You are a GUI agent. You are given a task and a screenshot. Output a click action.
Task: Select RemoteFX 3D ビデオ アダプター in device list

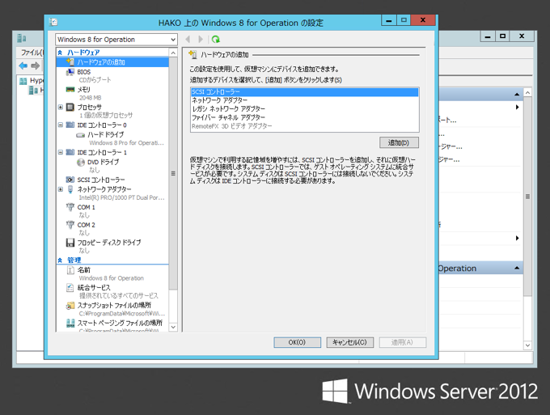304,126
